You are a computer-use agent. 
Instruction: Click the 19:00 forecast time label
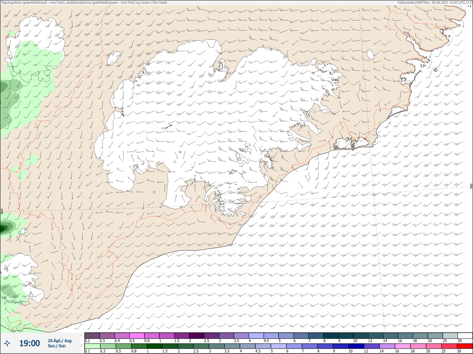click(30, 343)
